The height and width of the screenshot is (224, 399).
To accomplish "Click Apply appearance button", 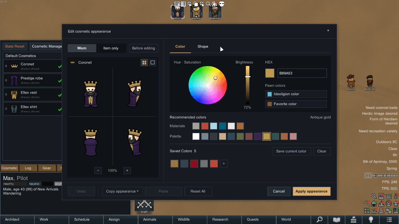I will click(x=312, y=191).
